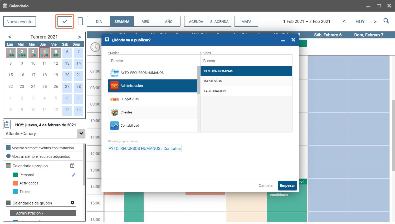
Task: Select the IMPUESTOS group
Action: click(246, 81)
